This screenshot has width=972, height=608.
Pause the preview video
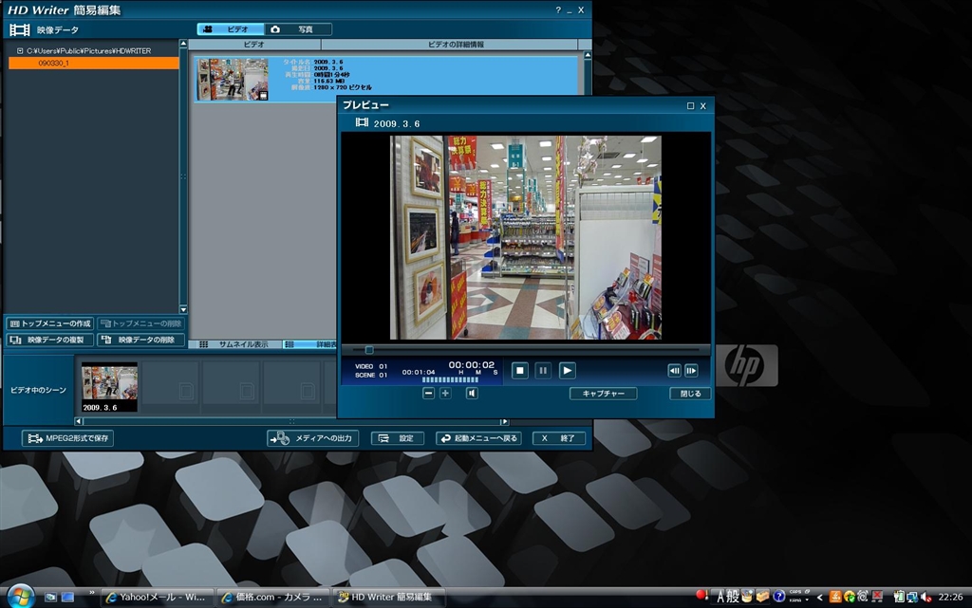tap(543, 371)
